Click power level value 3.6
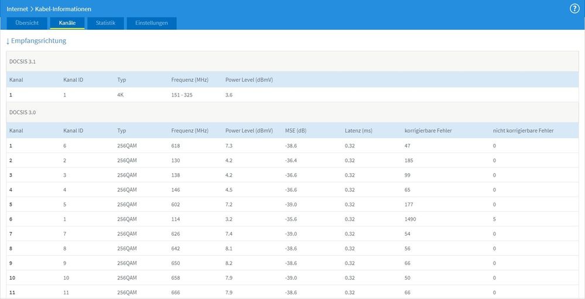The width and height of the screenshot is (585, 299). click(229, 95)
